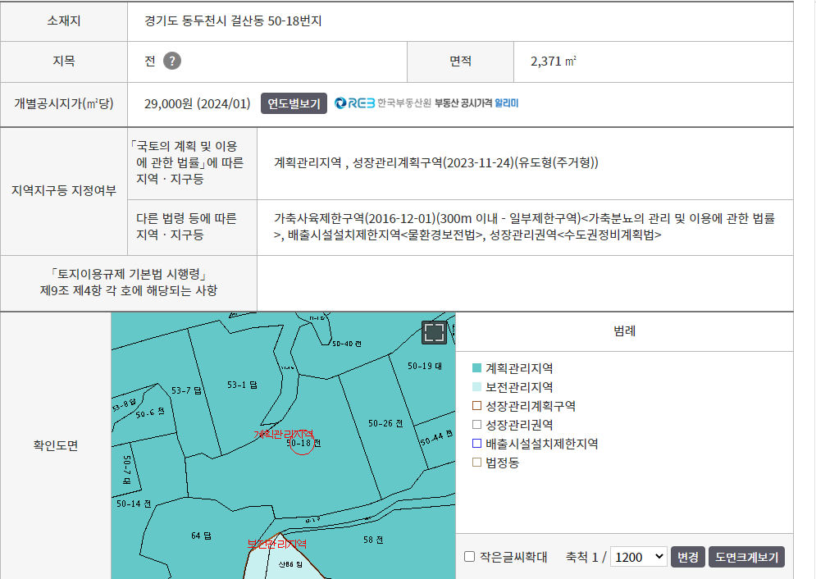Click the 계획관리지역 teal legend swatch
Screen dimensions: 816x579
coord(476,367)
